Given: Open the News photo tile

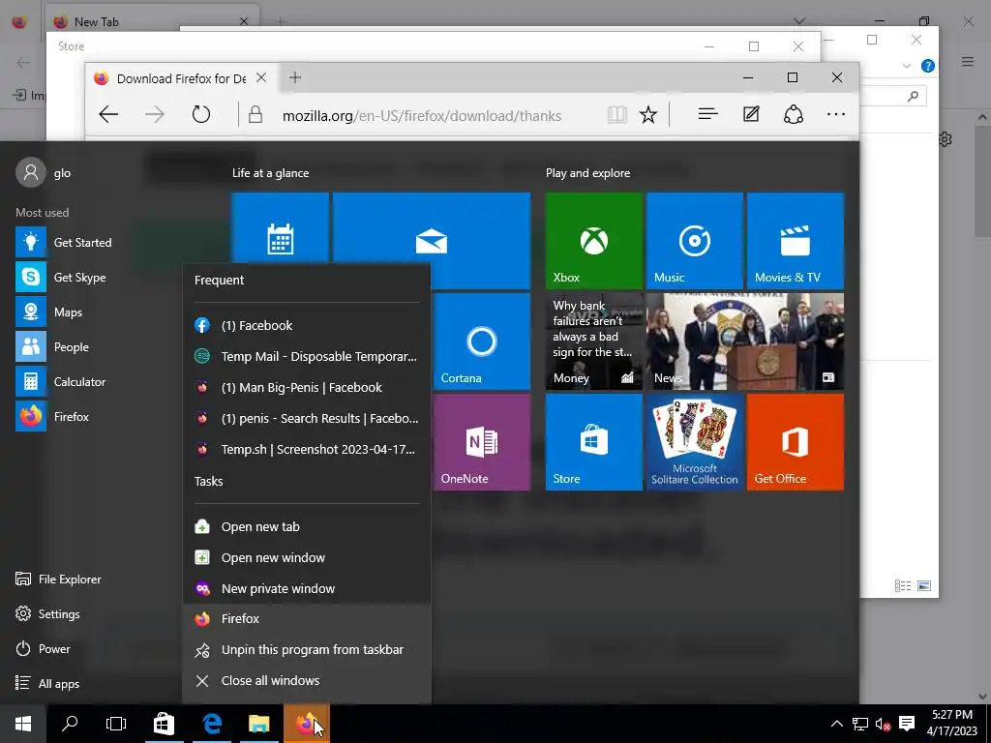Looking at the screenshot, I should click(745, 342).
